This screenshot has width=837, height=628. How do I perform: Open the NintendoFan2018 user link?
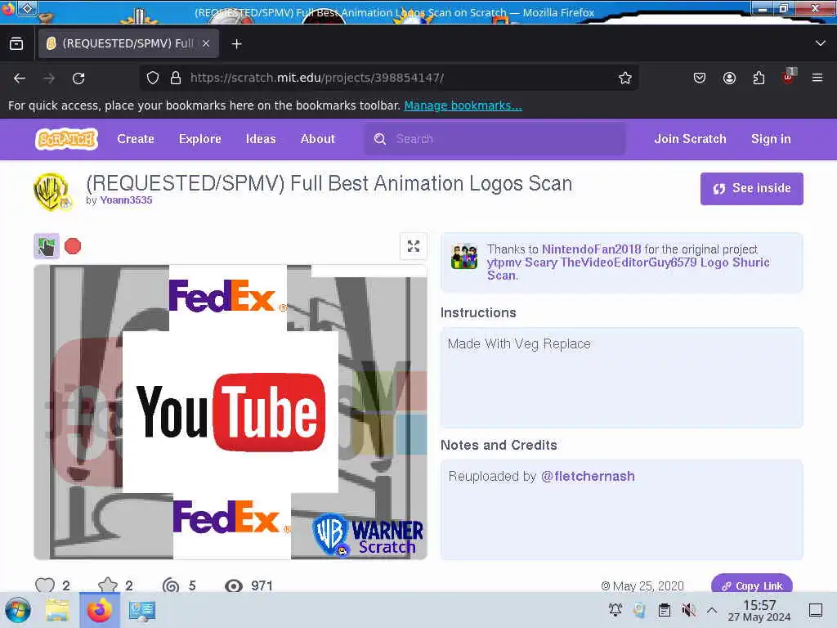coord(591,249)
